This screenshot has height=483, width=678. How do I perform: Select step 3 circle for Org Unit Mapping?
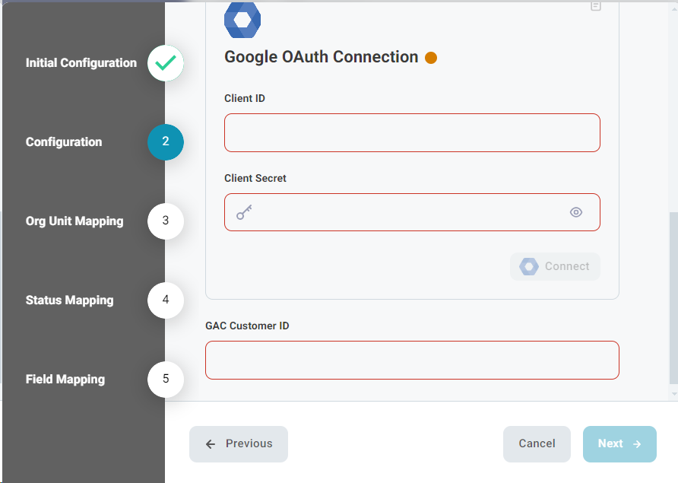point(166,221)
